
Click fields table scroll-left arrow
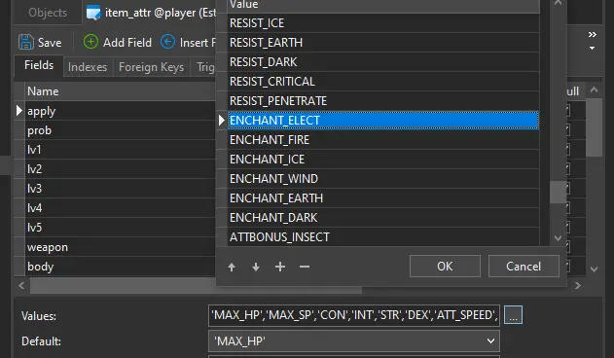(21, 286)
